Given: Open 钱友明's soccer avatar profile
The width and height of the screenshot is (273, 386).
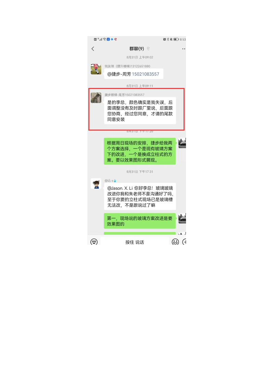Looking at the screenshot, I should click(x=96, y=69).
